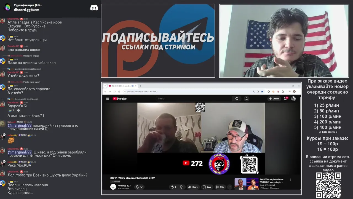Reload the YouTube page in the browser
Image resolution: width=353 pixels, height=199 pixels.
tap(115, 91)
